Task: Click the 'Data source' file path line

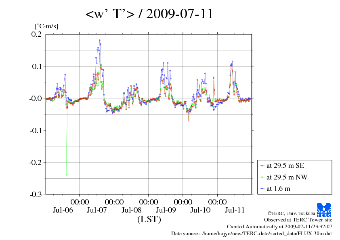Action: coord(252,234)
